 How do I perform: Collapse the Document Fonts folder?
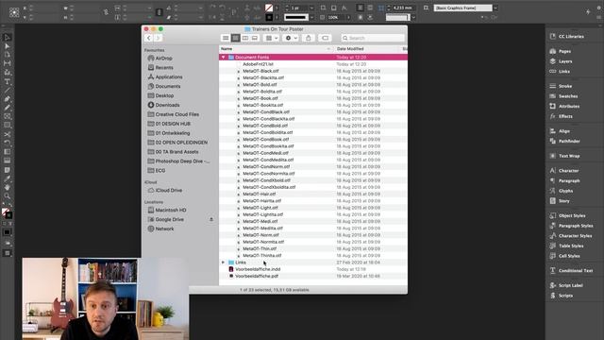point(223,57)
